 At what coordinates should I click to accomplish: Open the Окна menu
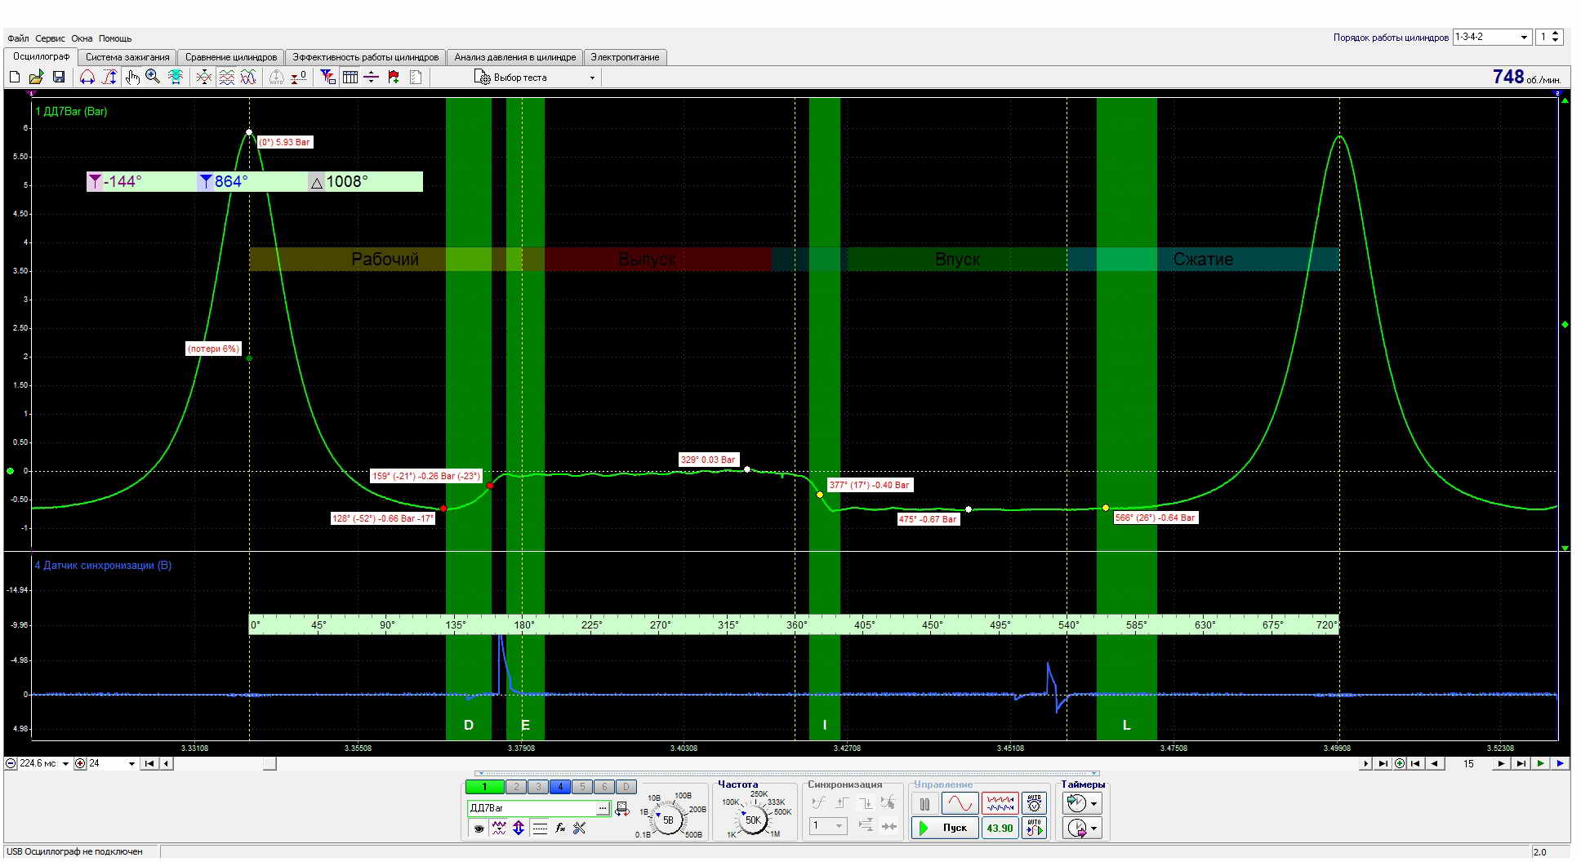coord(82,38)
